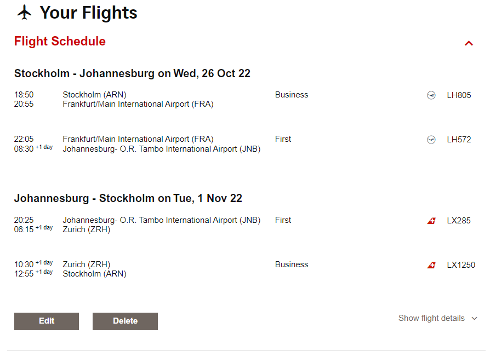Click Stockholm (ARN) departure at 18:50
The height and width of the screenshot is (351, 490).
pos(94,95)
